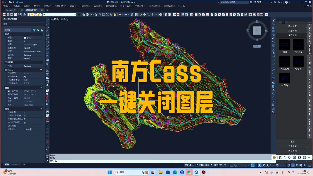Click the 人工湖泊 category on the right panel

tap(292, 31)
